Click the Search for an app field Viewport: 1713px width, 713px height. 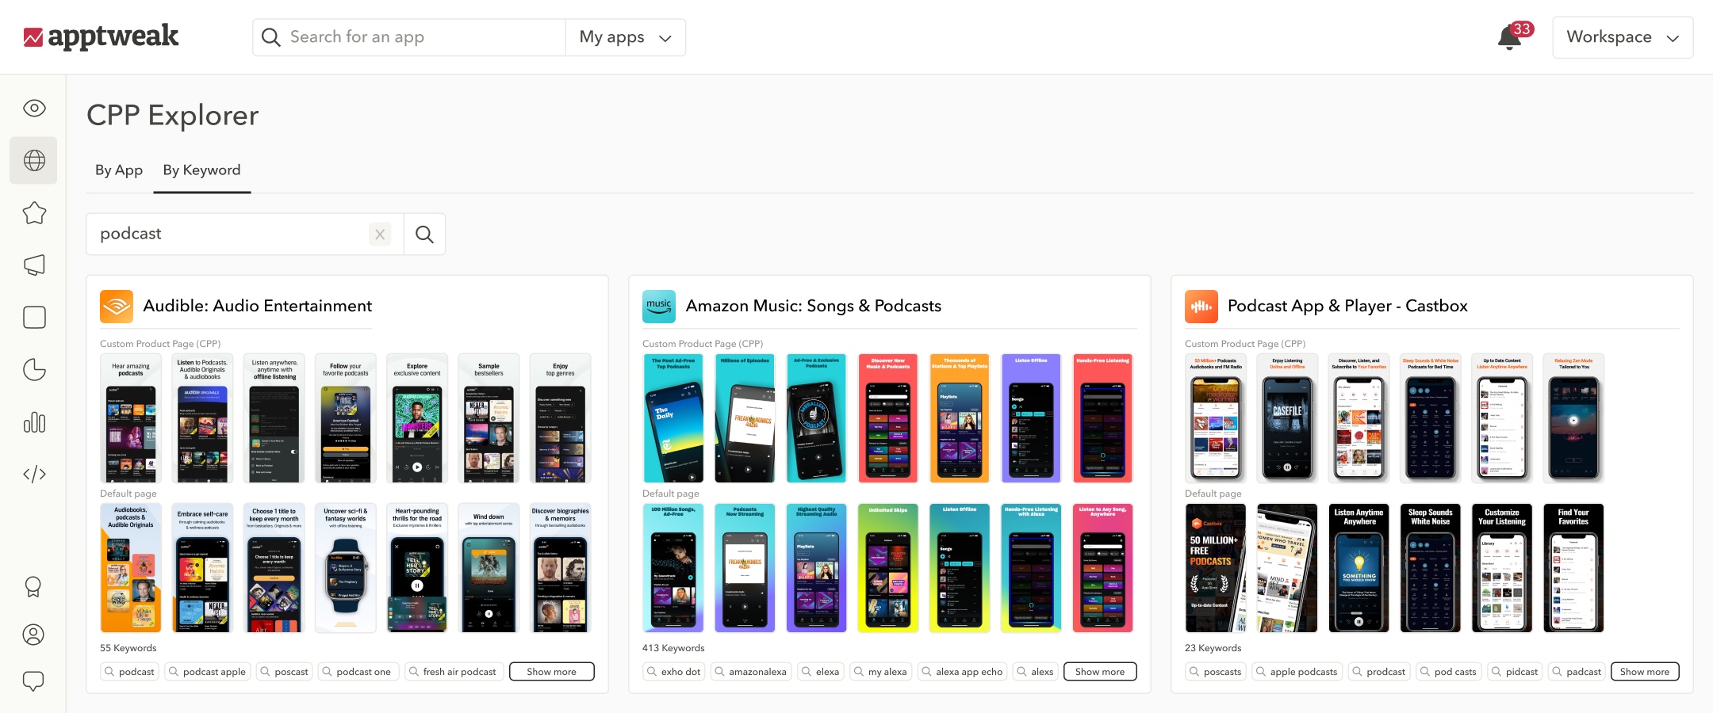(x=410, y=37)
